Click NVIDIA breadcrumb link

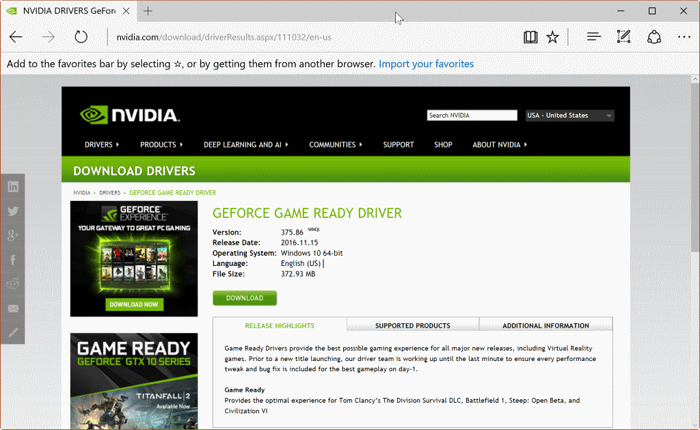click(82, 193)
